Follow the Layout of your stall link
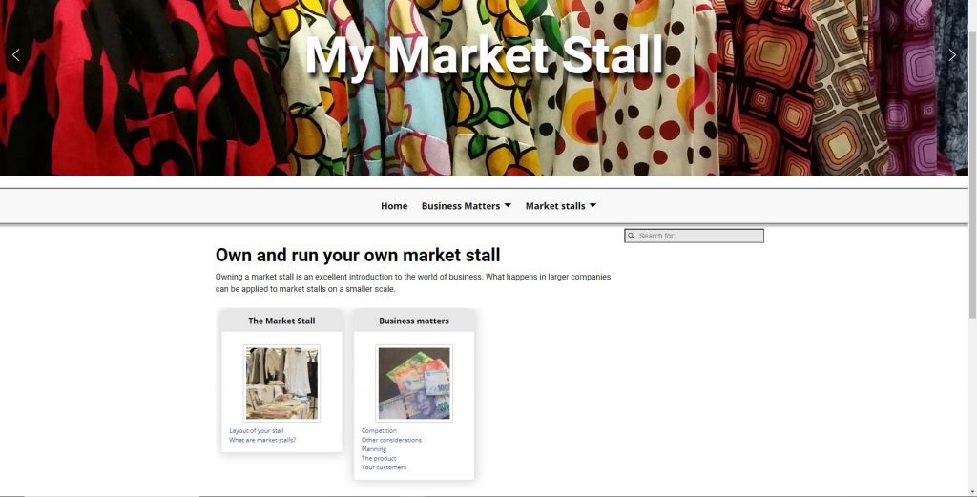Viewport: 977px width, 497px height. 256,430
